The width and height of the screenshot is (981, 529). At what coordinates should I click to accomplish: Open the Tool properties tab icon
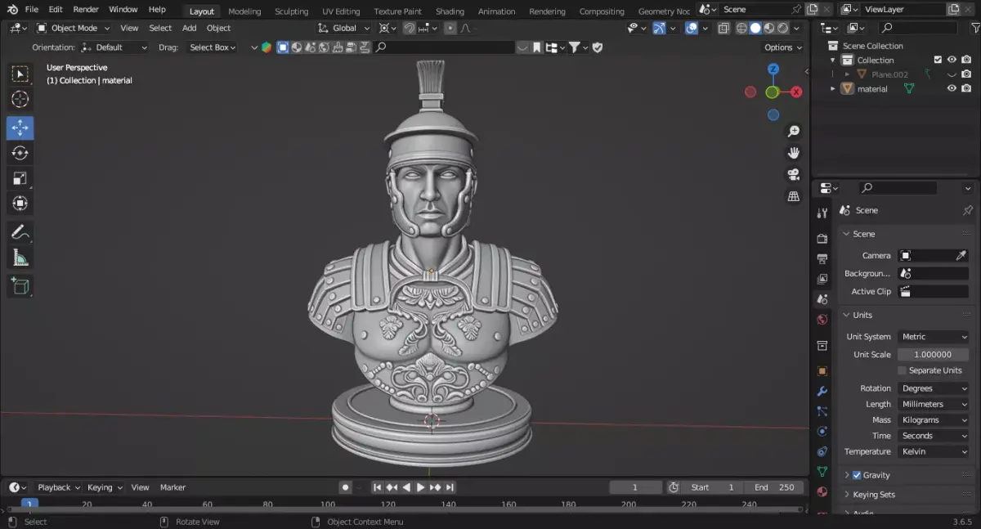[822, 213]
